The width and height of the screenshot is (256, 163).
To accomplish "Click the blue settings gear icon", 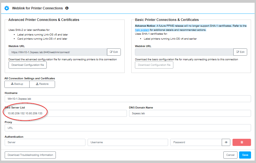I will pyautogui.click(x=7, y=8).
